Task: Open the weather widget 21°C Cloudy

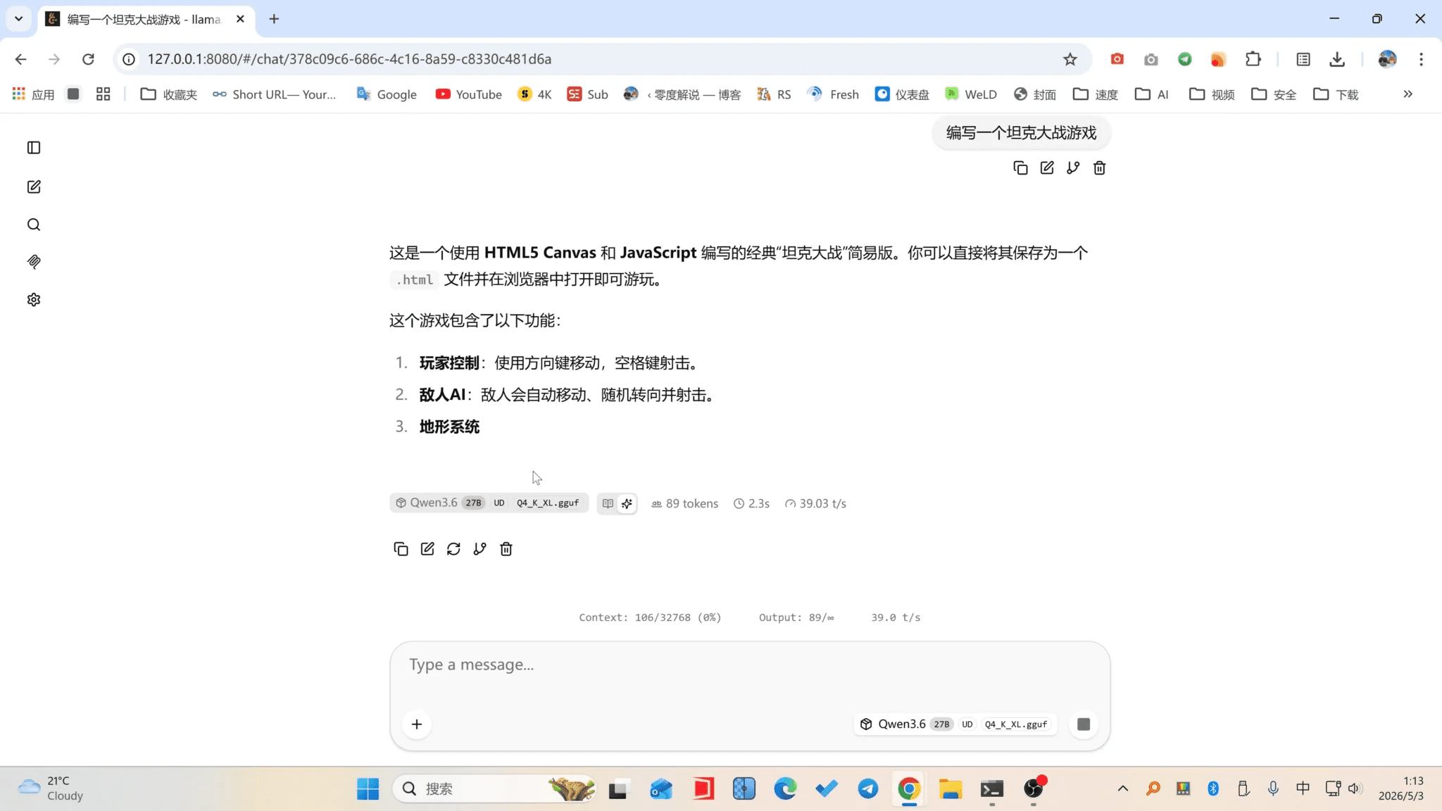Action: coord(51,788)
